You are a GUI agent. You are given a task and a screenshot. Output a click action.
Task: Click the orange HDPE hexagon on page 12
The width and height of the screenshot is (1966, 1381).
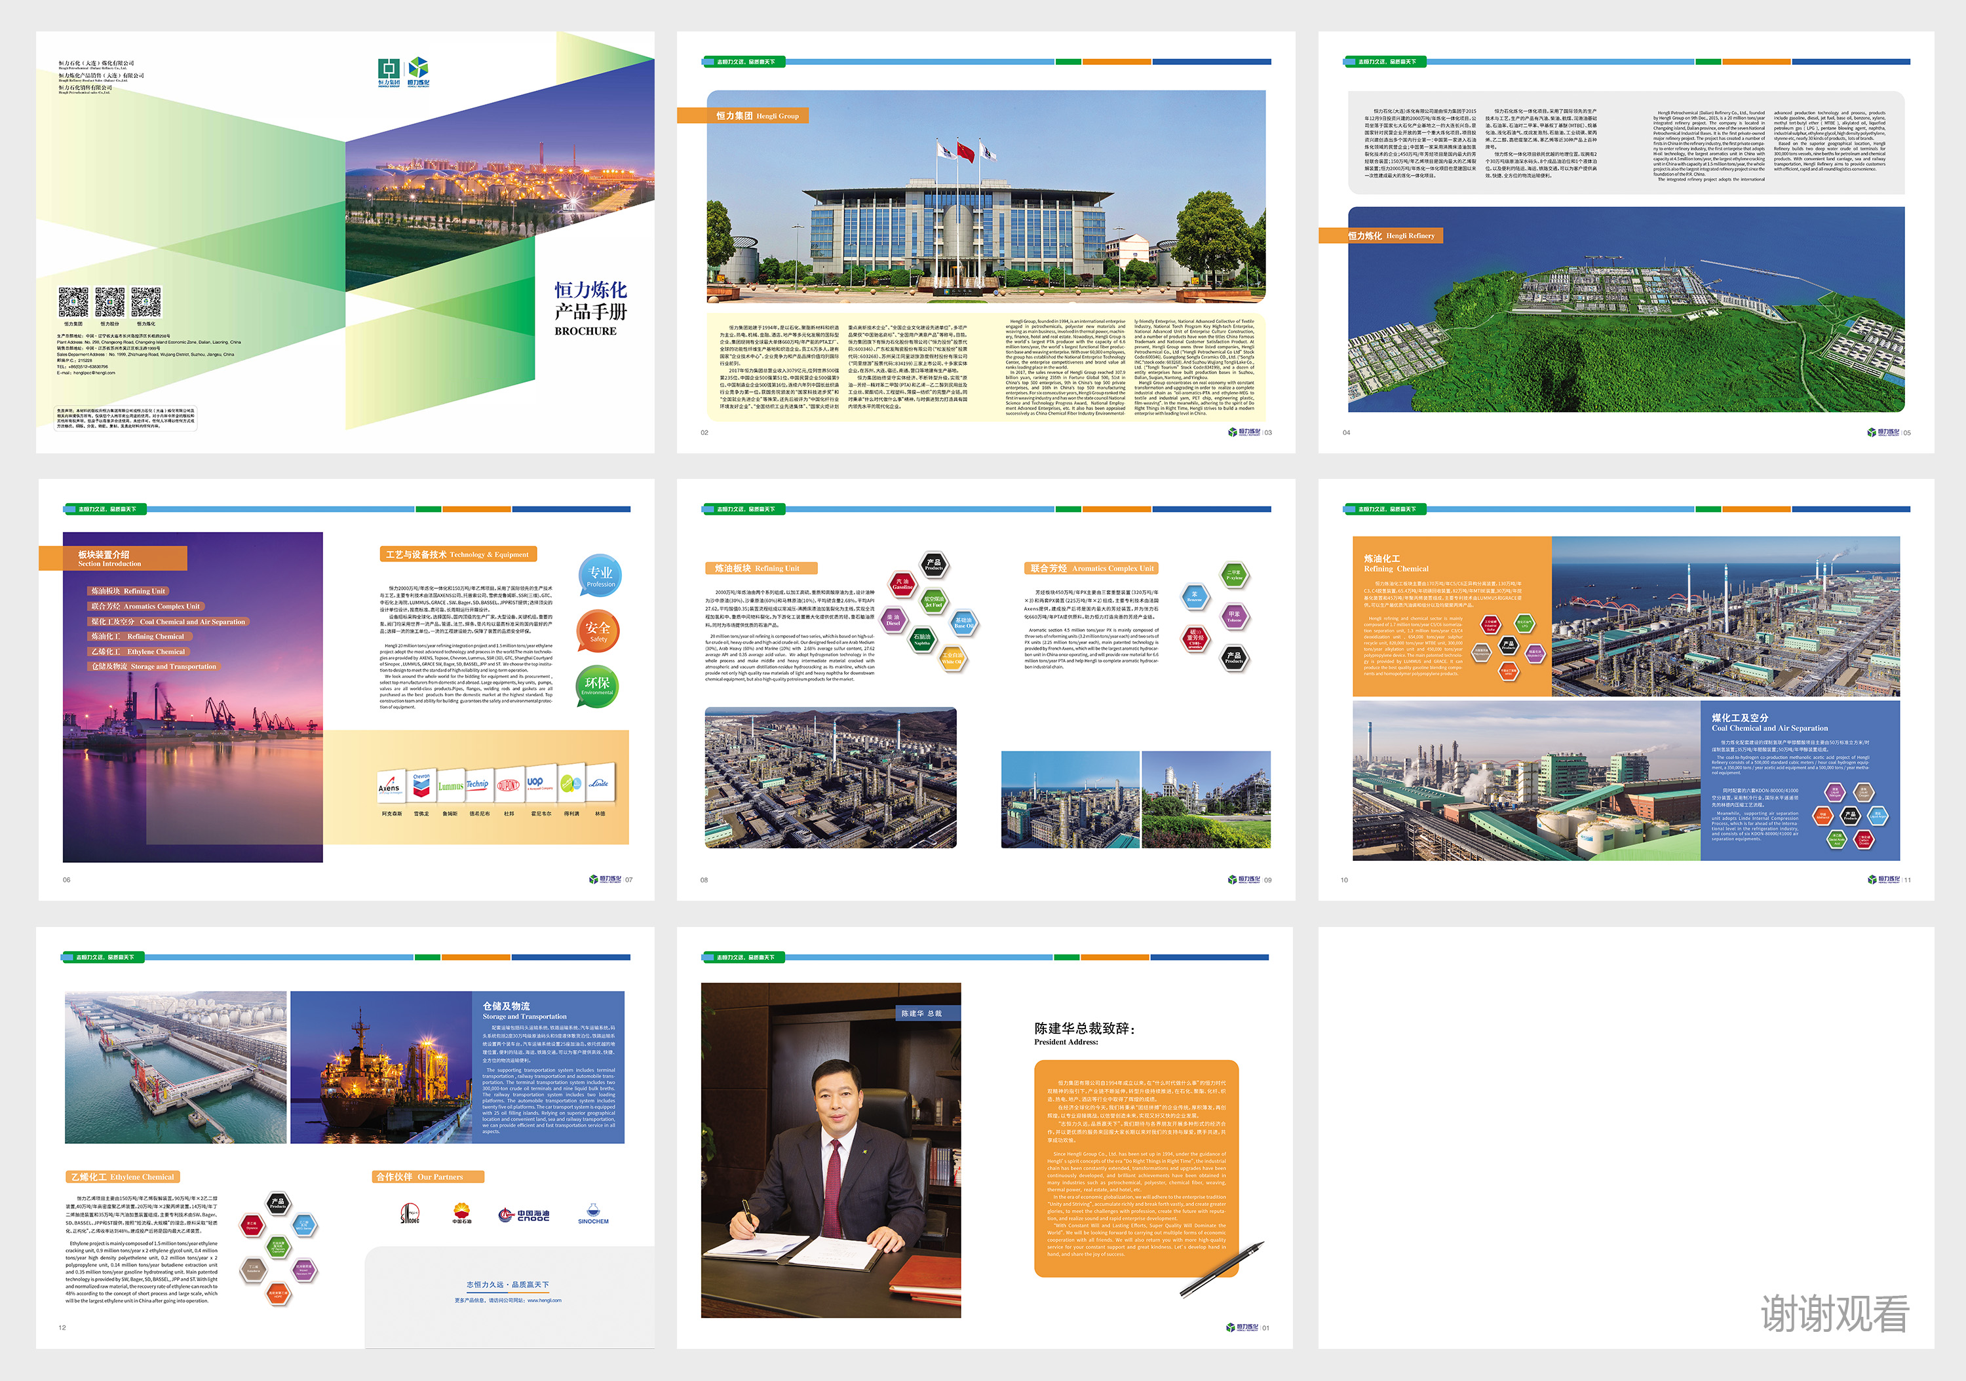click(279, 1293)
